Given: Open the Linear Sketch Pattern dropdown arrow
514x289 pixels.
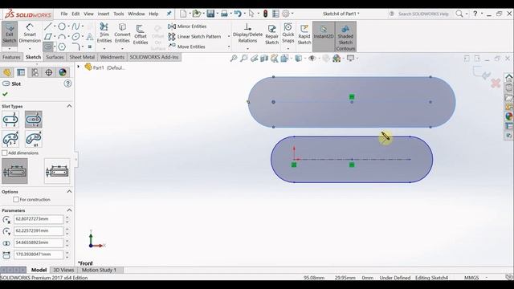Looking at the screenshot, I should 228,36.
